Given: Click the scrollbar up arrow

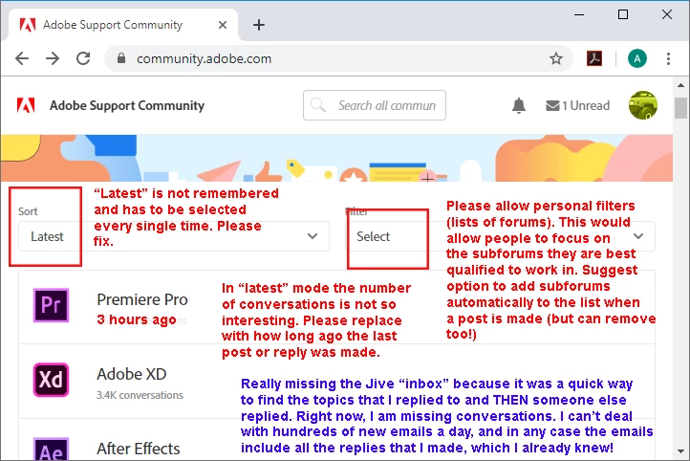Looking at the screenshot, I should [x=680, y=85].
